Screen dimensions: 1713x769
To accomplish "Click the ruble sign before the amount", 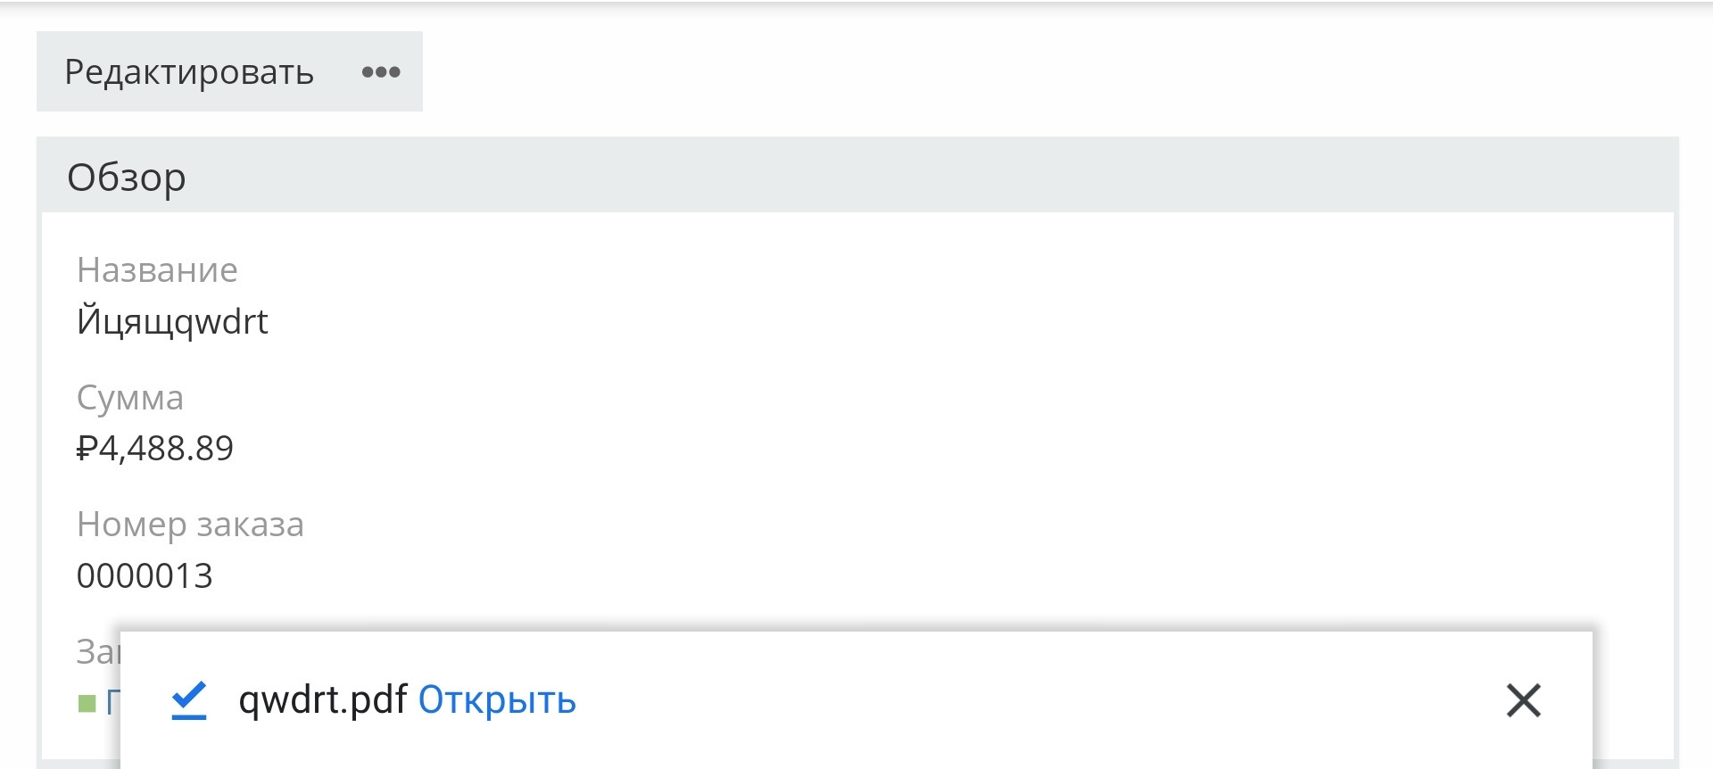I will (87, 448).
